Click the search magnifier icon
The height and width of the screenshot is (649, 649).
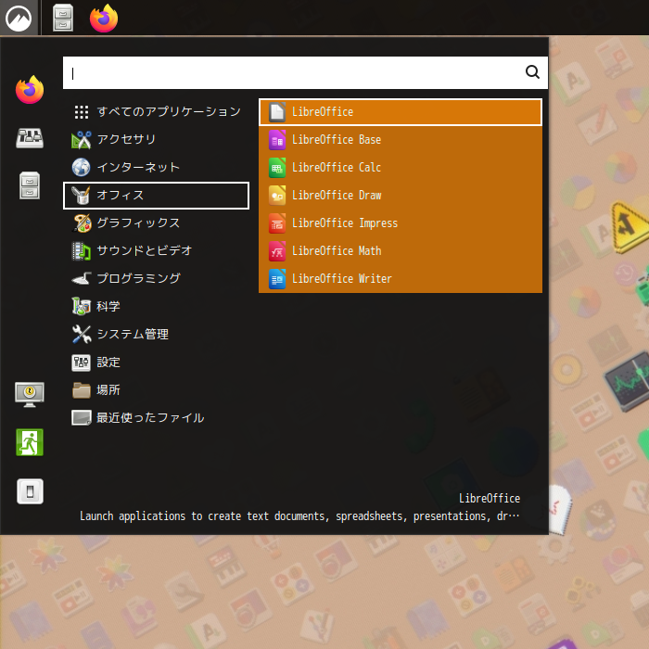point(532,72)
